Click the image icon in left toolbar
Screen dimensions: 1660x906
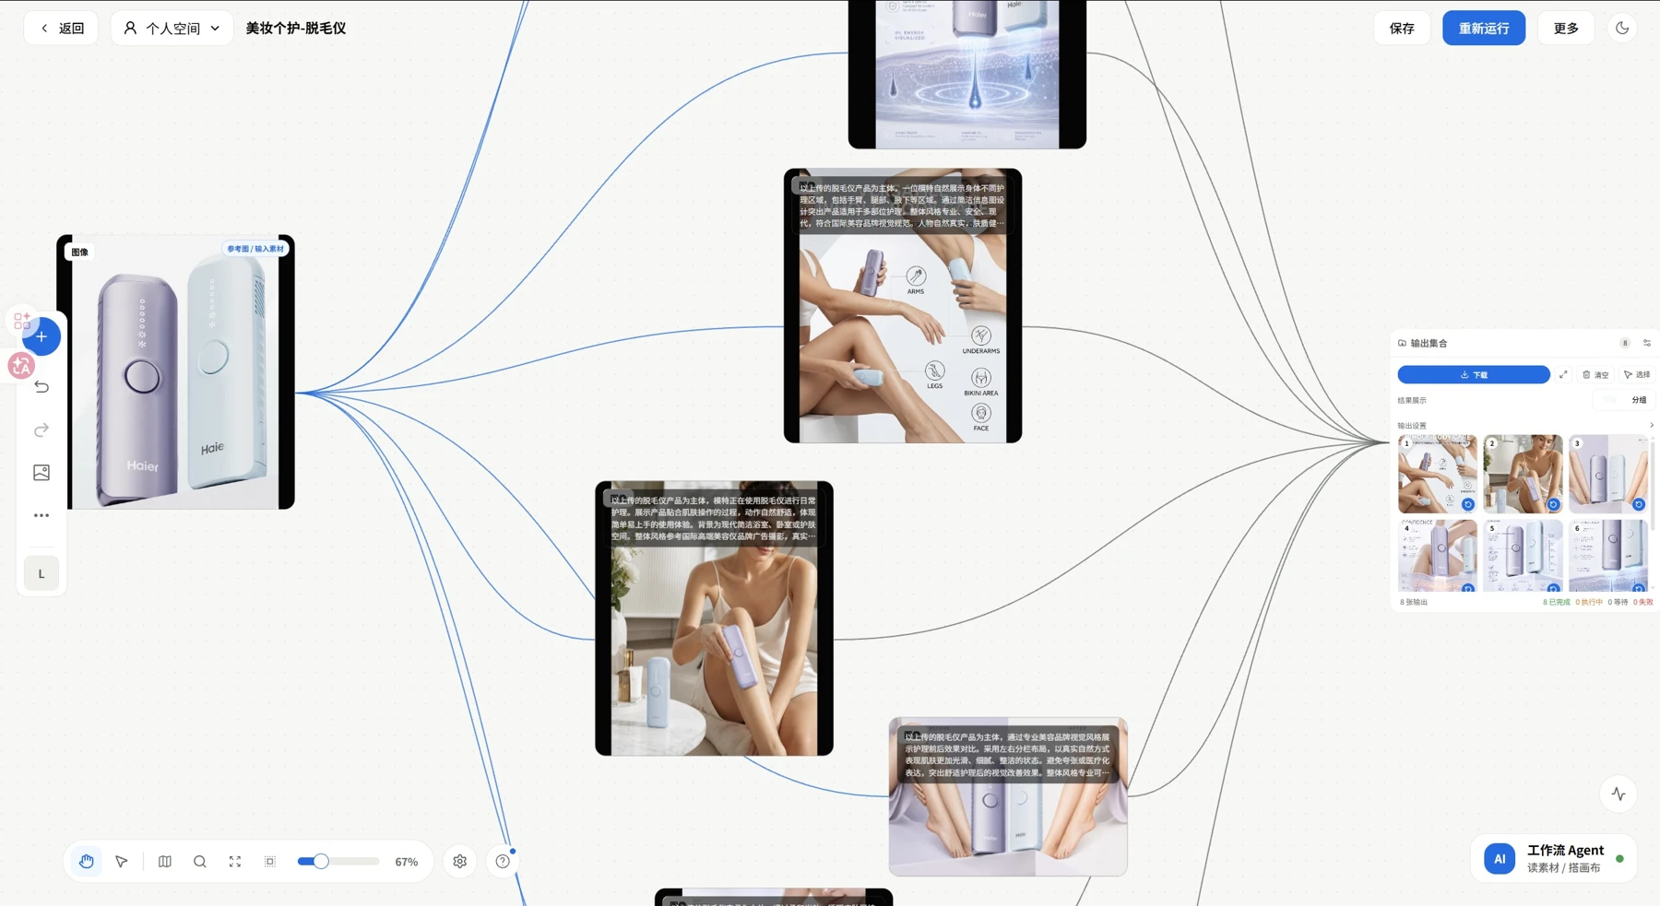coord(41,473)
